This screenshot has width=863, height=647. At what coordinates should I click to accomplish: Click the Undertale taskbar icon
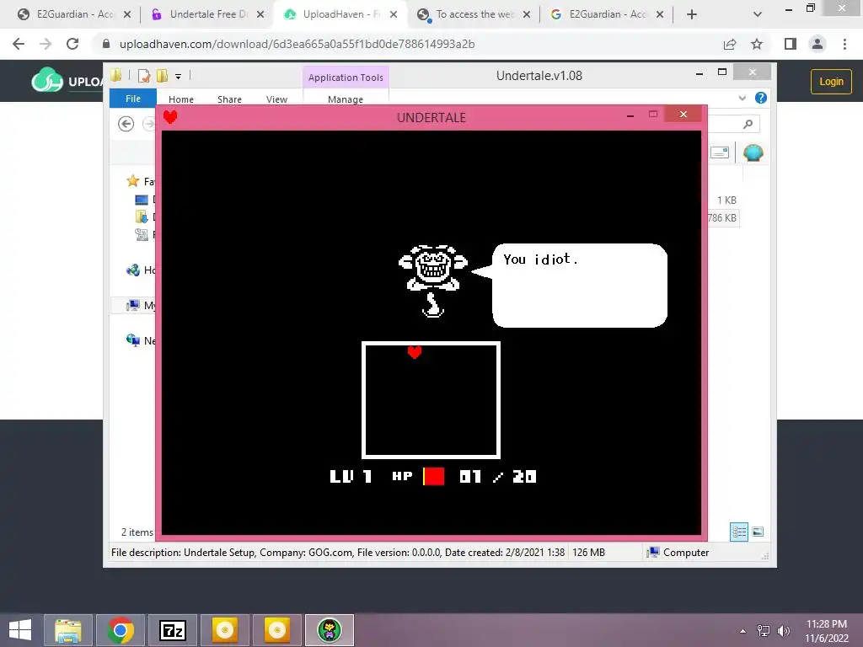330,630
